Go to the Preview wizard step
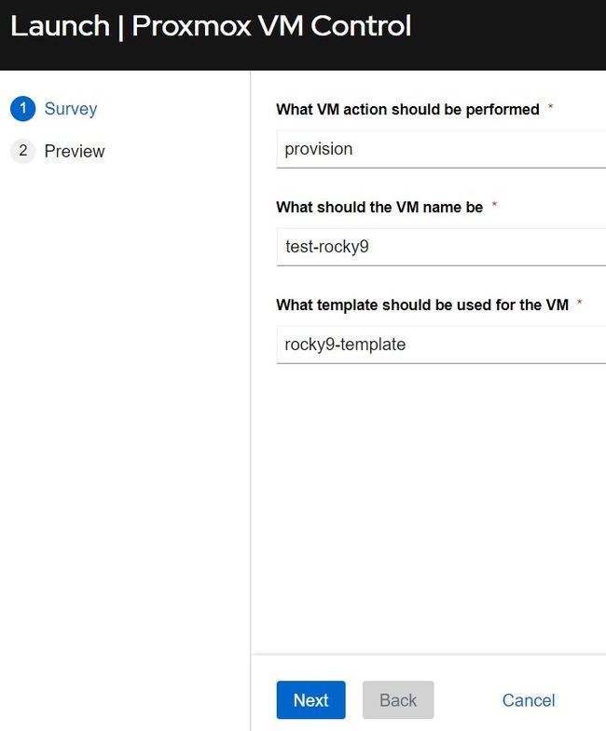This screenshot has height=731, width=606. 75,151
